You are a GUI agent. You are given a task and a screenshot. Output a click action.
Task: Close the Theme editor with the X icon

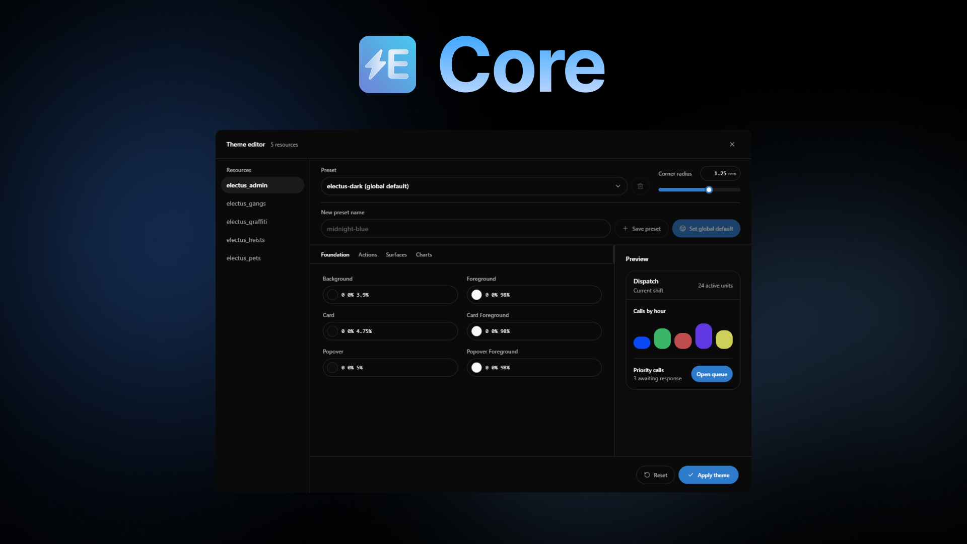732,145
